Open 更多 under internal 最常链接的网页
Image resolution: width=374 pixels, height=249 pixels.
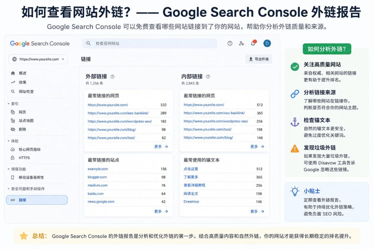pos(257,147)
